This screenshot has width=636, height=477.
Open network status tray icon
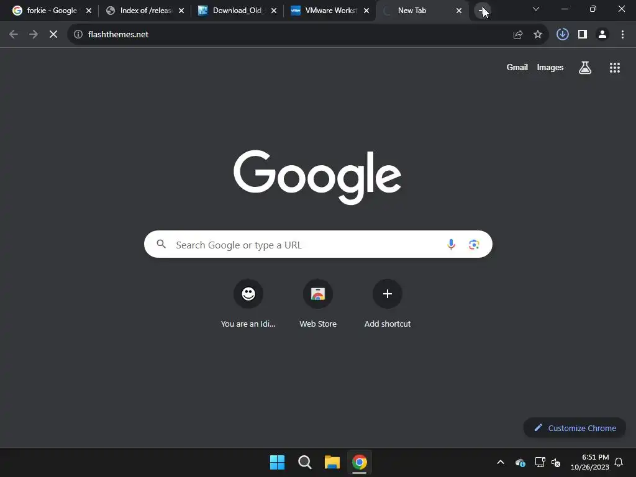click(x=540, y=462)
